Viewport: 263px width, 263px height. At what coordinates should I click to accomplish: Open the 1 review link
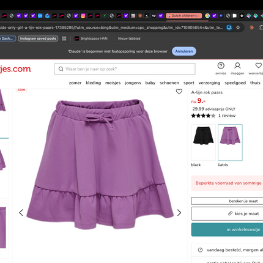[227, 116]
